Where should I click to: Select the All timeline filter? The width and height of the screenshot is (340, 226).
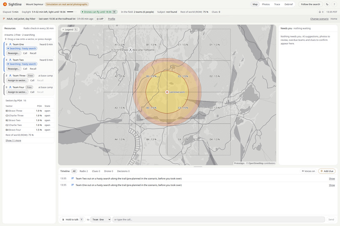tap(74, 171)
